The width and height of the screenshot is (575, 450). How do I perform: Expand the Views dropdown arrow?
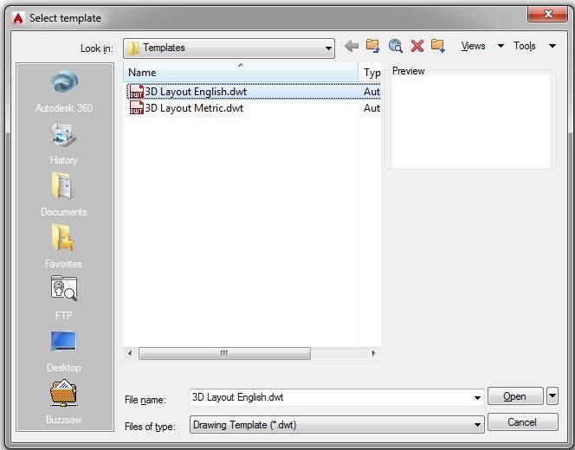[501, 46]
